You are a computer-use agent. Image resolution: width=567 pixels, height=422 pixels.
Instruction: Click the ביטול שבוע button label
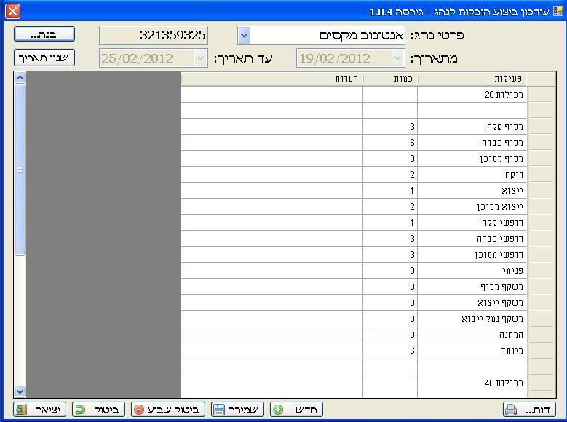click(173, 410)
